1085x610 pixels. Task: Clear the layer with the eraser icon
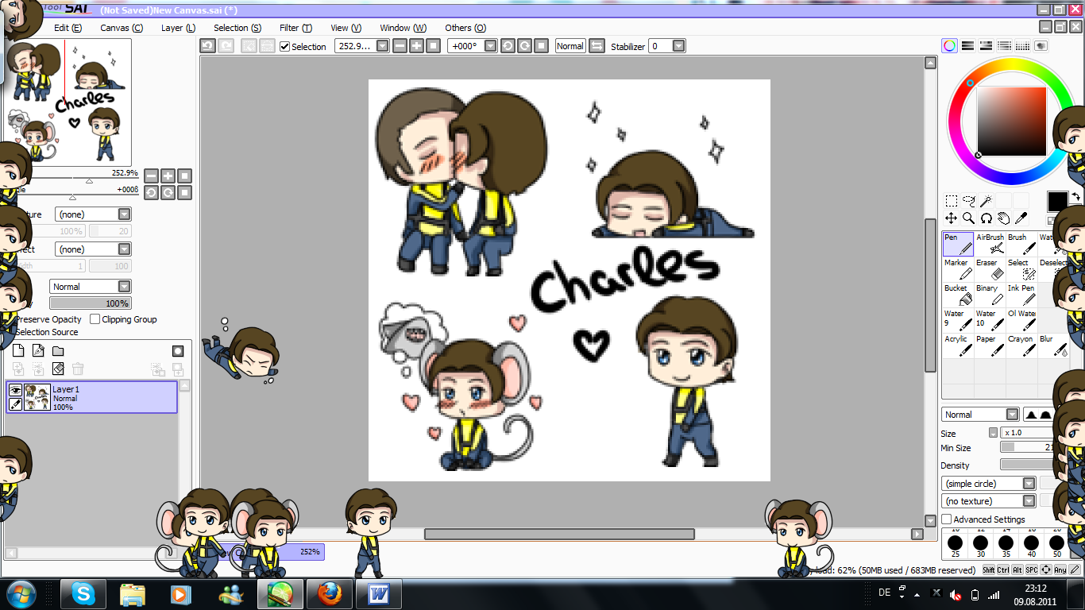(x=58, y=369)
